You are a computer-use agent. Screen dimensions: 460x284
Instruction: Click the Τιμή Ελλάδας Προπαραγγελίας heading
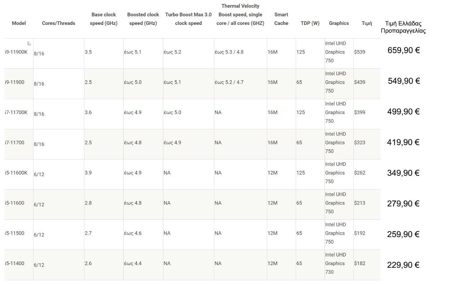point(403,27)
